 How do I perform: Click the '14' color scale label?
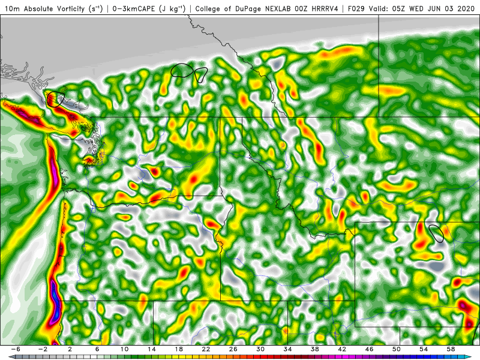click(x=152, y=349)
